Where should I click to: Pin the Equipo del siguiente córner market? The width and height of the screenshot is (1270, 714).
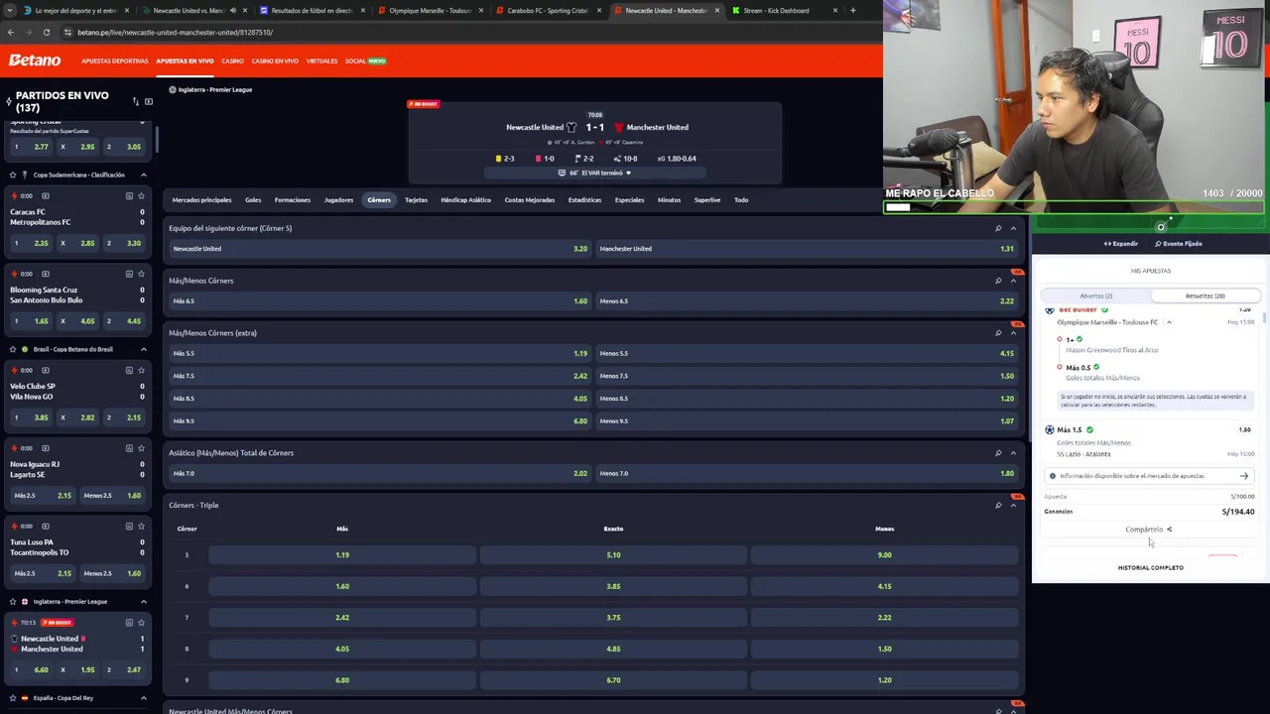[998, 228]
